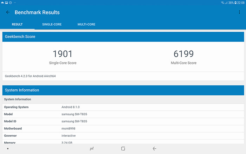Tap the navigation bar hide dot
This screenshot has width=246, height=154.
tap(8, 149)
